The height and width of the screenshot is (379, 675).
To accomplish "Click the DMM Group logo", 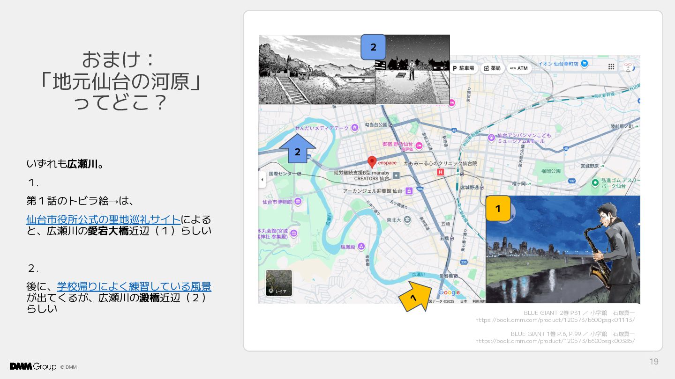I will [33, 366].
